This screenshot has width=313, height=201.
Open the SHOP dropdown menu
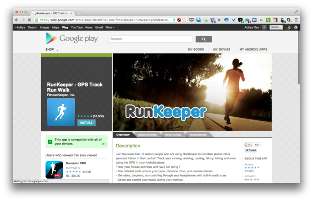(51, 49)
